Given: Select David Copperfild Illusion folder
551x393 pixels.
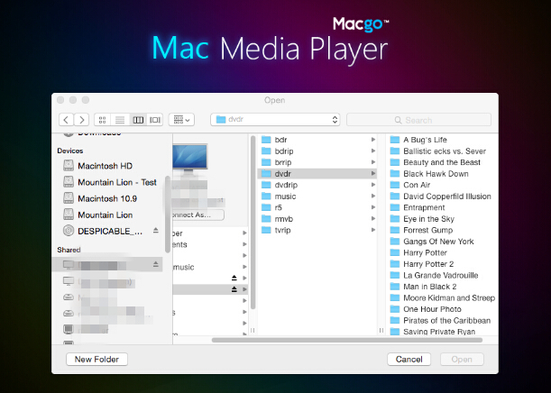Looking at the screenshot, I should click(x=442, y=196).
